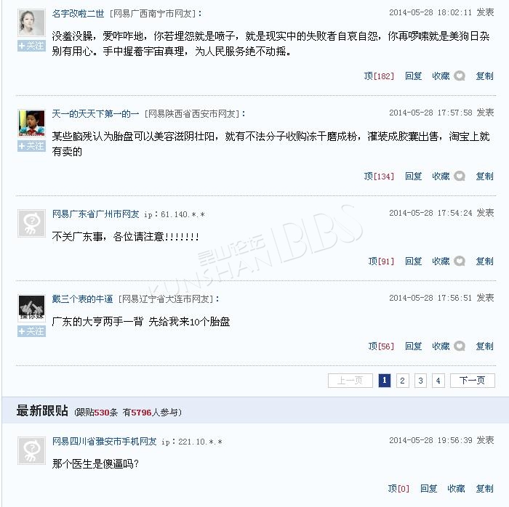The image size is (509, 507).
Task: Upvote the Xi'an comment with 顶[134]
Action: [379, 176]
